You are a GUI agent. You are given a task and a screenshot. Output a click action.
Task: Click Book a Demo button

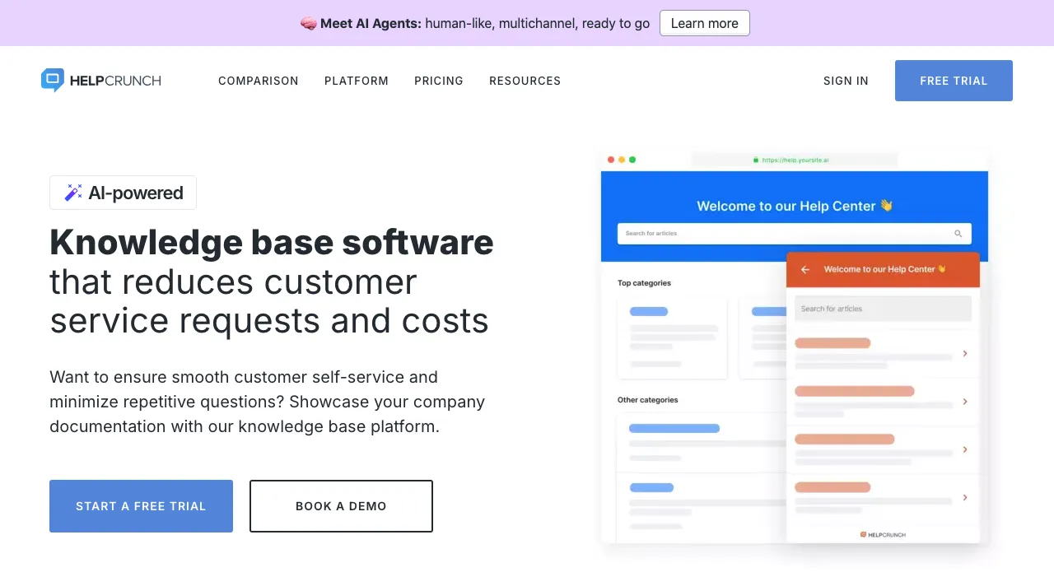click(x=341, y=506)
